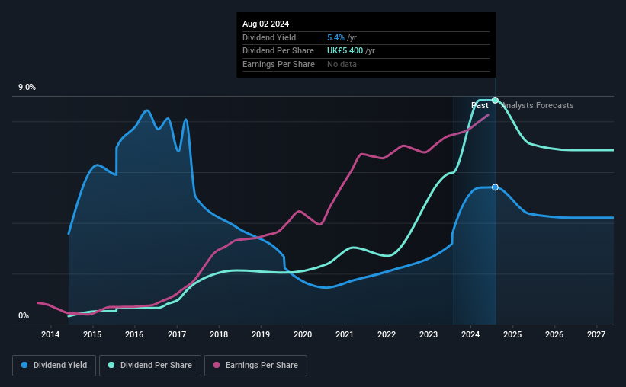626x387 pixels.
Task: Click the 0% y-axis label
Action: point(24,315)
